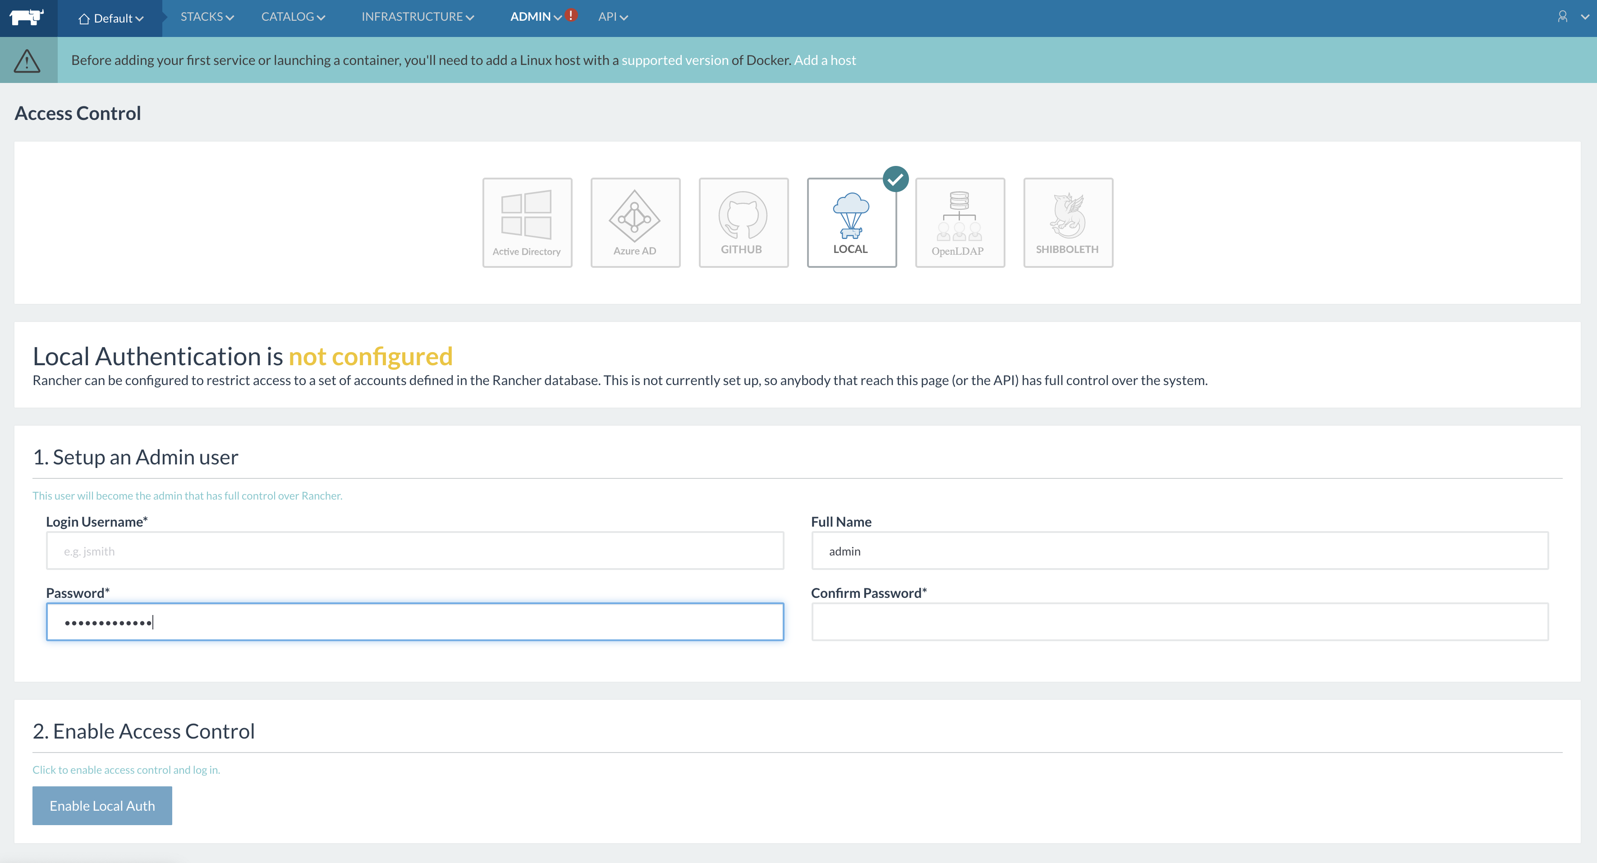Click the 'Add a host' link
The image size is (1597, 863).
coord(825,60)
